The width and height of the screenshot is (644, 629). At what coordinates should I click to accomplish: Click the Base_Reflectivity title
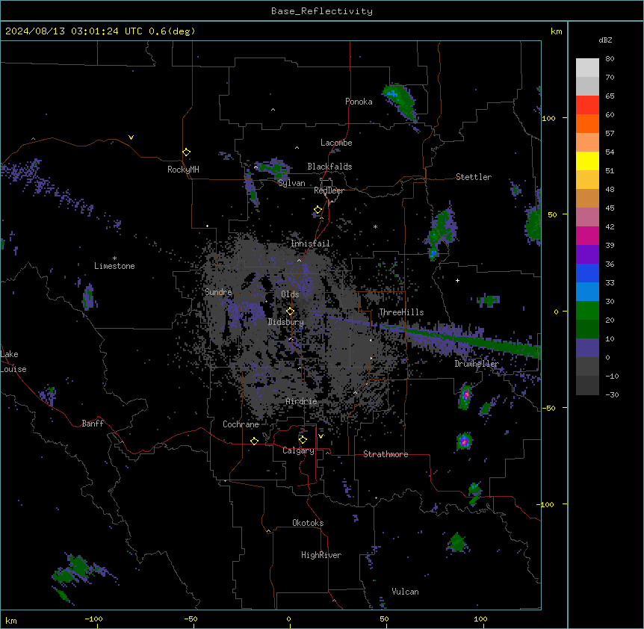click(x=322, y=11)
